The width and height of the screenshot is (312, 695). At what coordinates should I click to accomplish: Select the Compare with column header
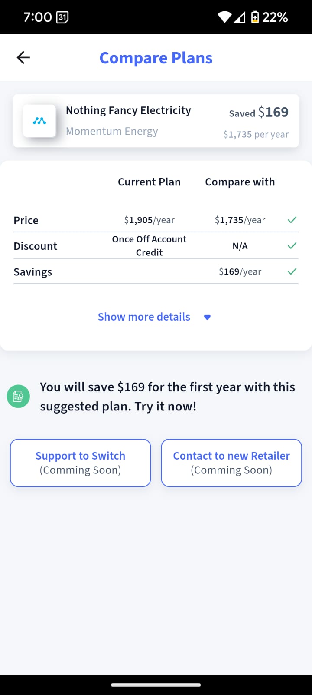pos(240,182)
